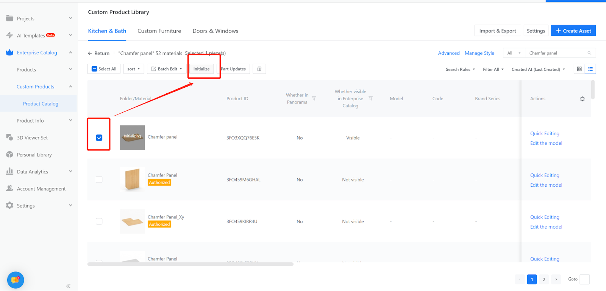Go to page 2 in pagination
This screenshot has width=606, height=291.
pyautogui.click(x=544, y=279)
